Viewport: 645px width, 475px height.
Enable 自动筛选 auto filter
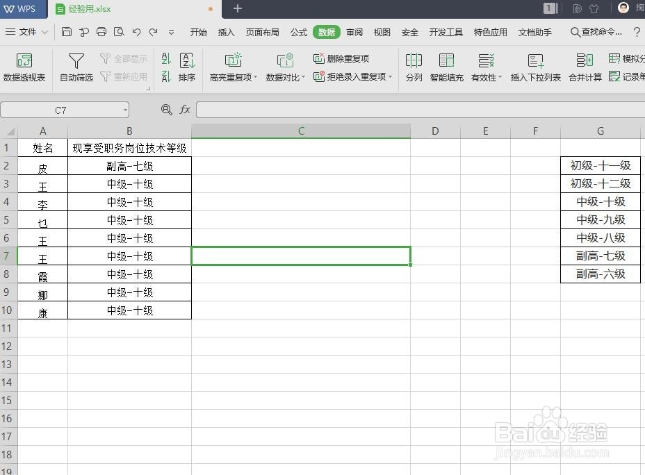coord(76,67)
